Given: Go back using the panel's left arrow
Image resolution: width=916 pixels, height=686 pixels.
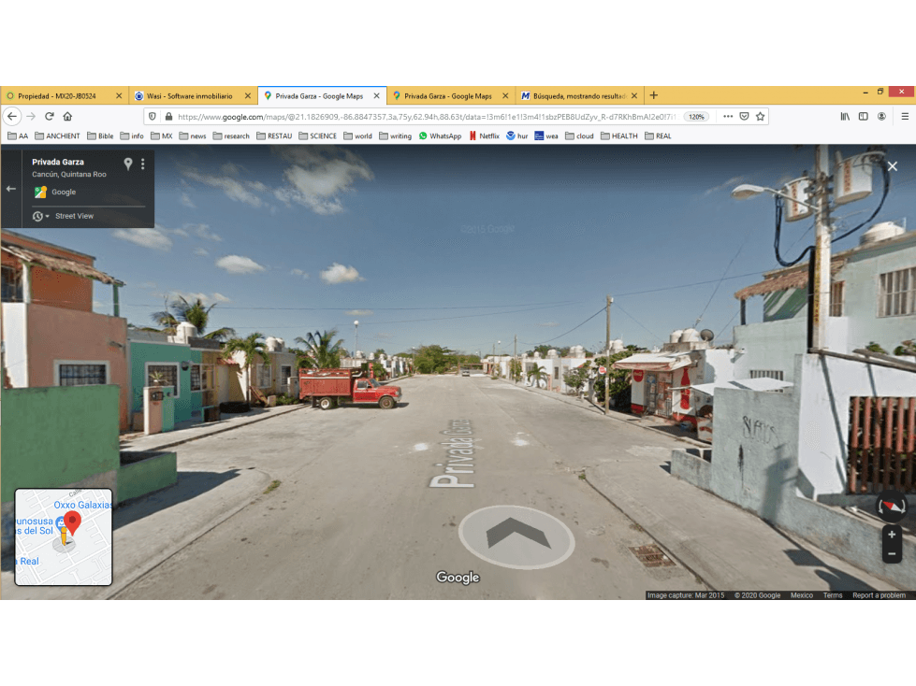Looking at the screenshot, I should (11, 189).
